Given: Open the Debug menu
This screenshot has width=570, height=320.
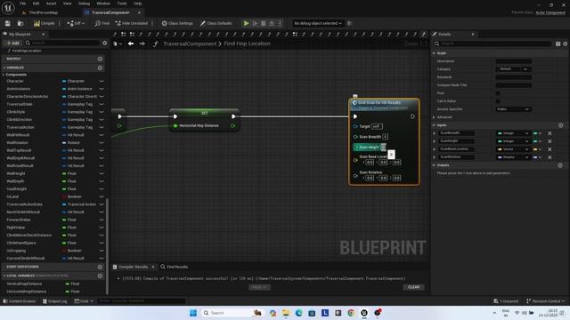Looking at the screenshot, I should (84, 4).
